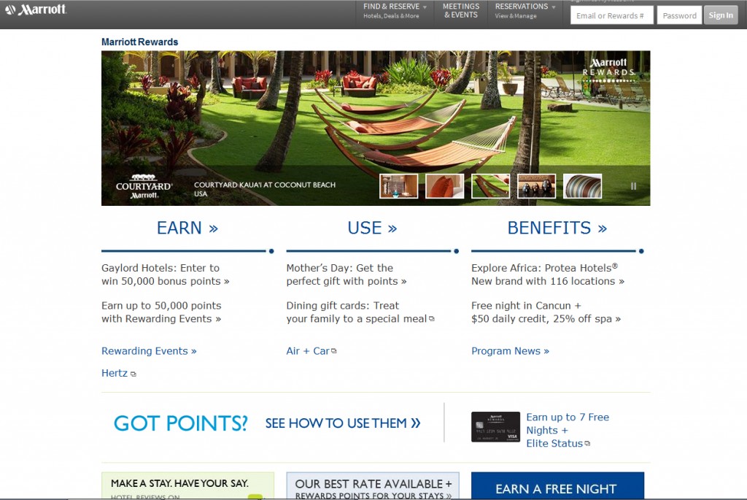The width and height of the screenshot is (747, 500).
Task: Select the orange pillow slideshow thumbnail
Action: tap(444, 186)
